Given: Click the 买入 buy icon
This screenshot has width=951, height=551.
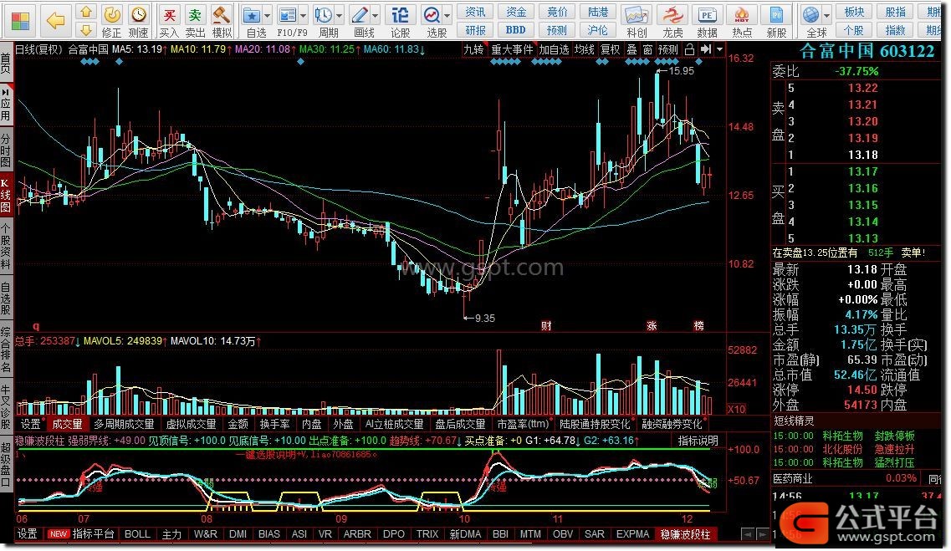Looking at the screenshot, I should point(169,14).
